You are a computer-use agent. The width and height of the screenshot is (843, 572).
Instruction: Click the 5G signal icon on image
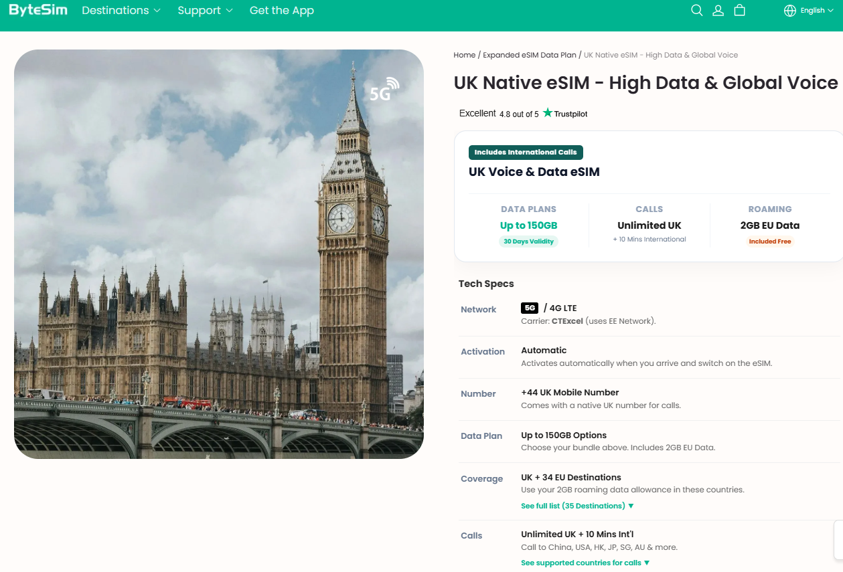pos(384,90)
